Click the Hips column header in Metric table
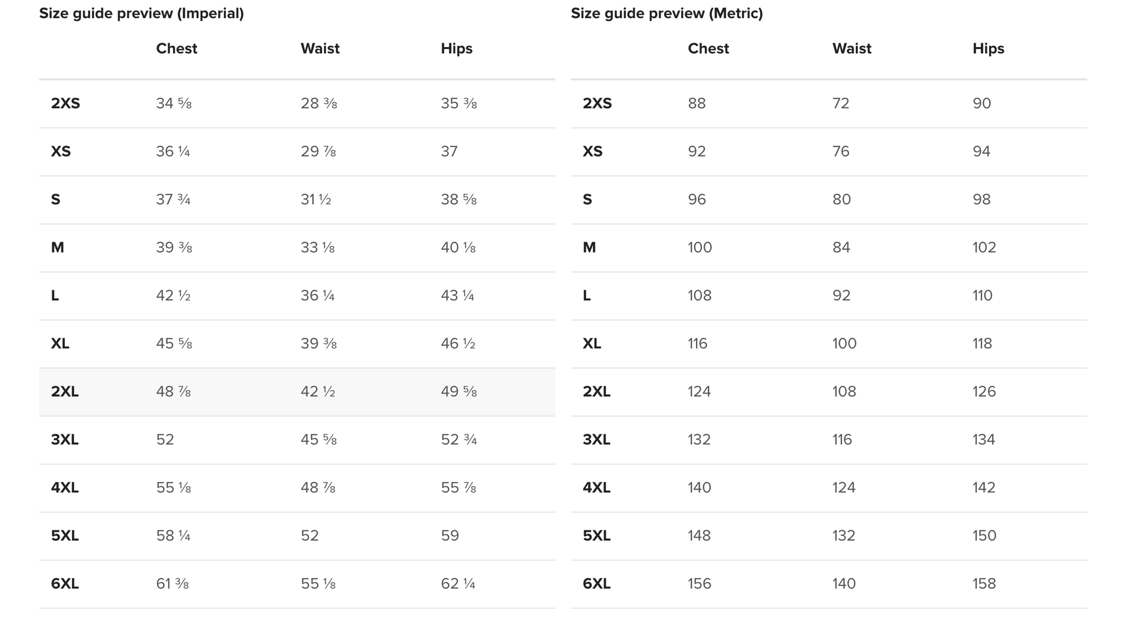Screen dimensions: 1145x642 [988, 49]
